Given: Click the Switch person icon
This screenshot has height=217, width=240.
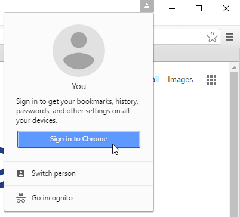Looking at the screenshot, I should click(21, 173).
